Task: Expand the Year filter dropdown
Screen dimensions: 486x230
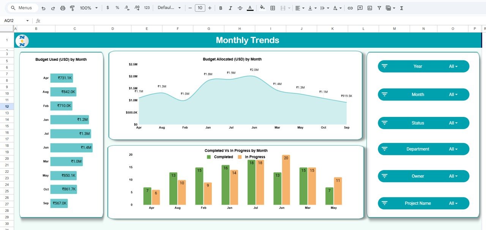Action: coord(453,66)
